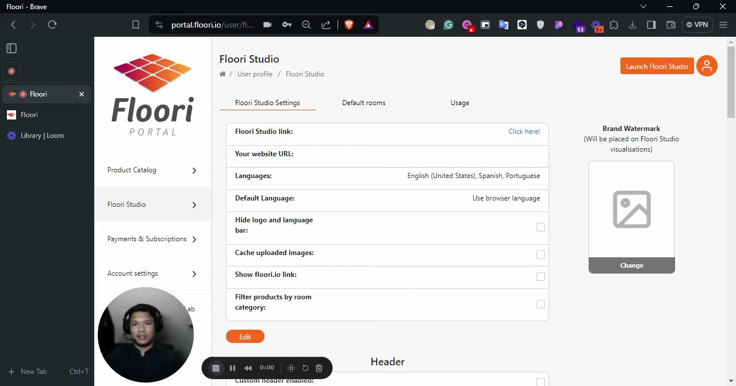Viewport: 736px width, 386px height.
Task: Check Filter products by room category
Action: [x=540, y=304]
